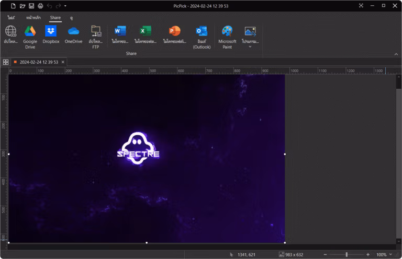Send image to Microsoft Excel

(x=146, y=34)
